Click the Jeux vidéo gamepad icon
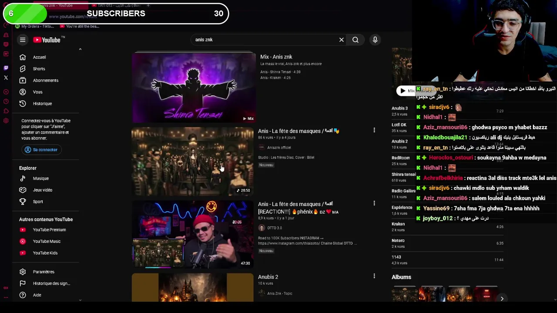 coord(23,190)
